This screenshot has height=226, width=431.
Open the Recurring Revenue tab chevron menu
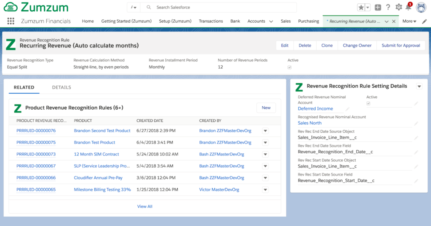386,21
